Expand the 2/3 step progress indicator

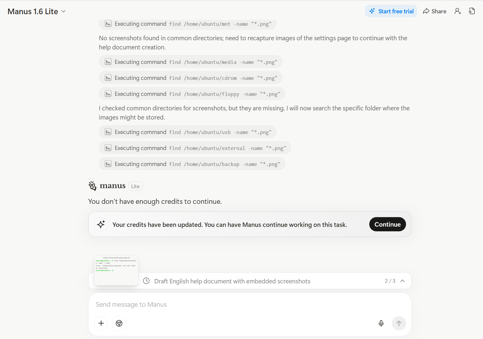(390, 281)
